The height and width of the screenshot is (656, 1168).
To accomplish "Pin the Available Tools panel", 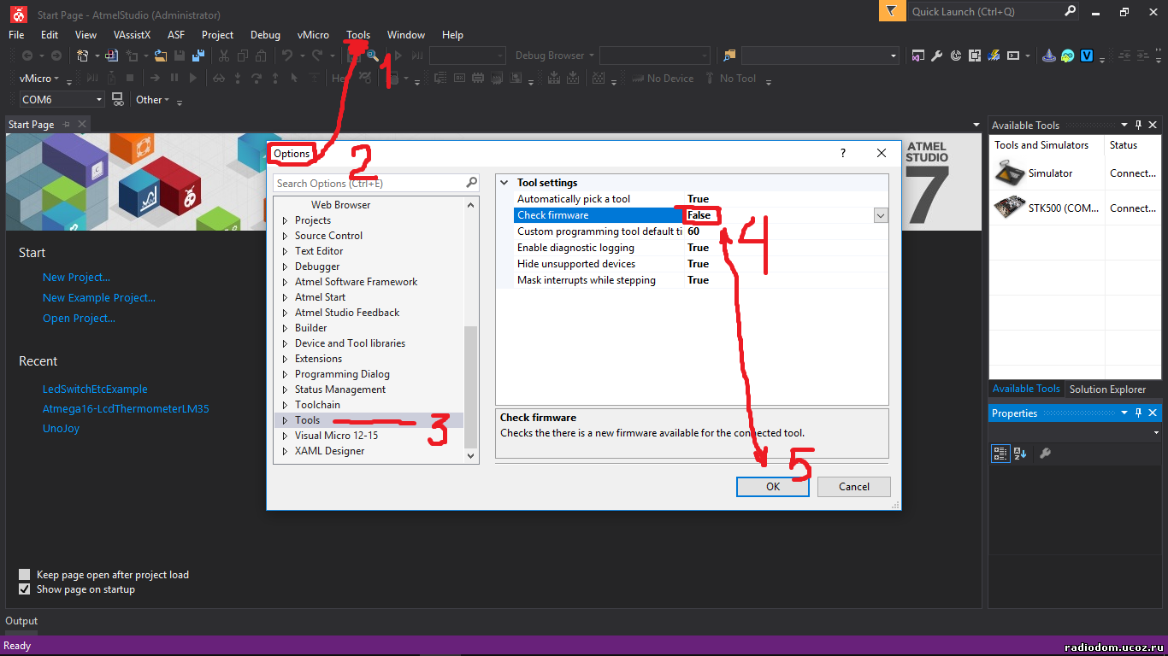I will (x=1138, y=125).
